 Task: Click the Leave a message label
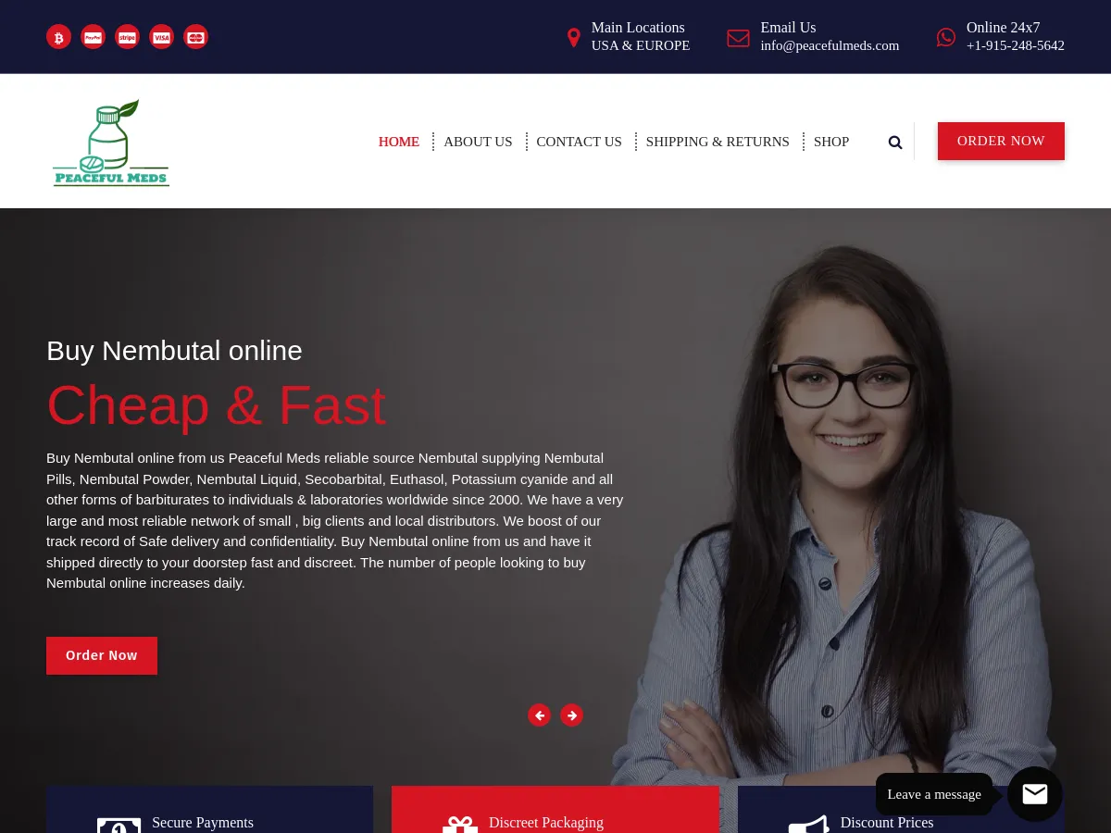click(x=934, y=794)
